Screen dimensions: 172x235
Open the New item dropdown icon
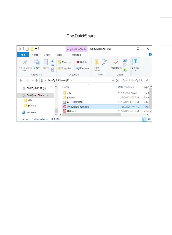[x=104, y=60]
